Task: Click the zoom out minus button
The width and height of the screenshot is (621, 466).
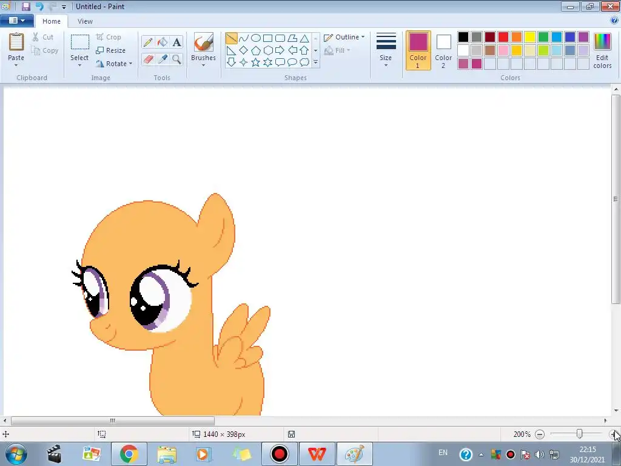Action: click(x=539, y=434)
